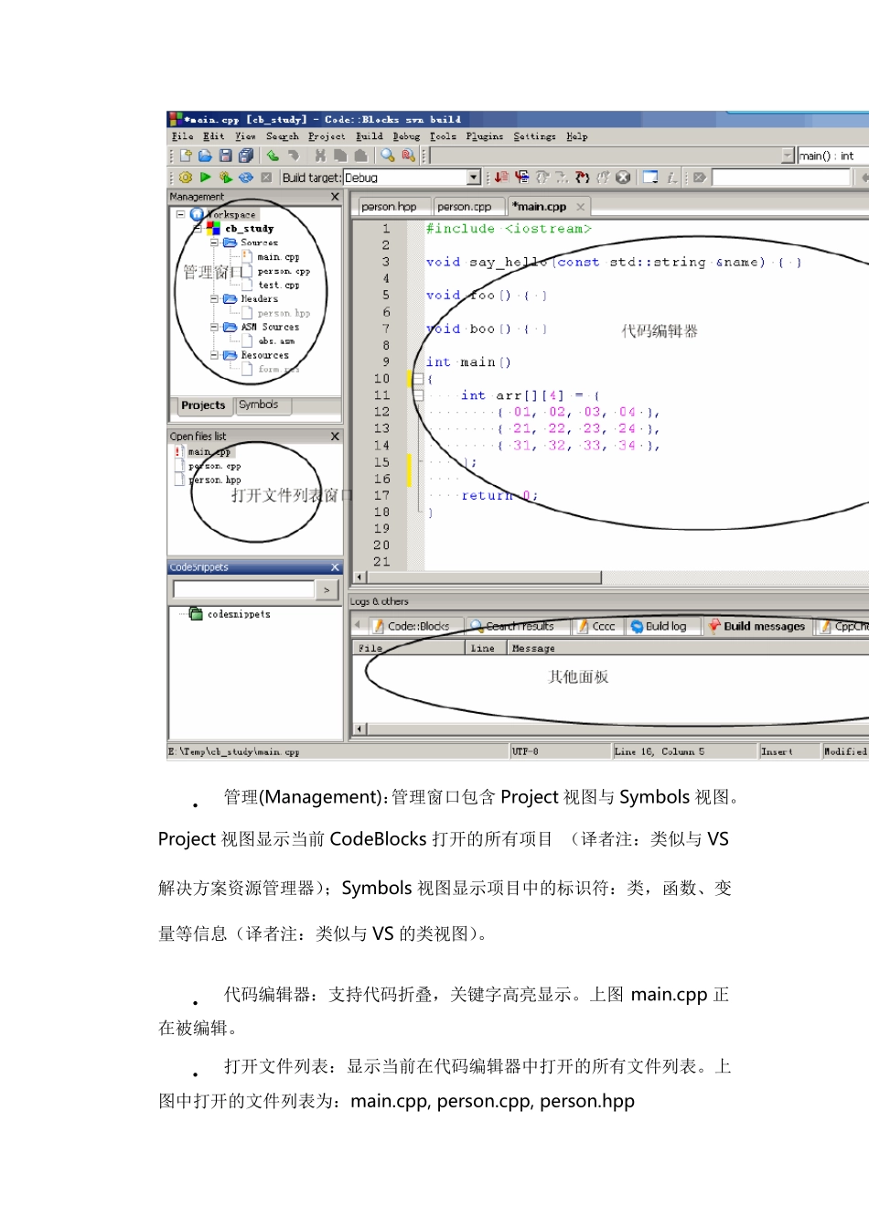Screen dimensions: 869x1230
Task: Click the Debugging windows icon
Action: pyautogui.click(x=650, y=178)
